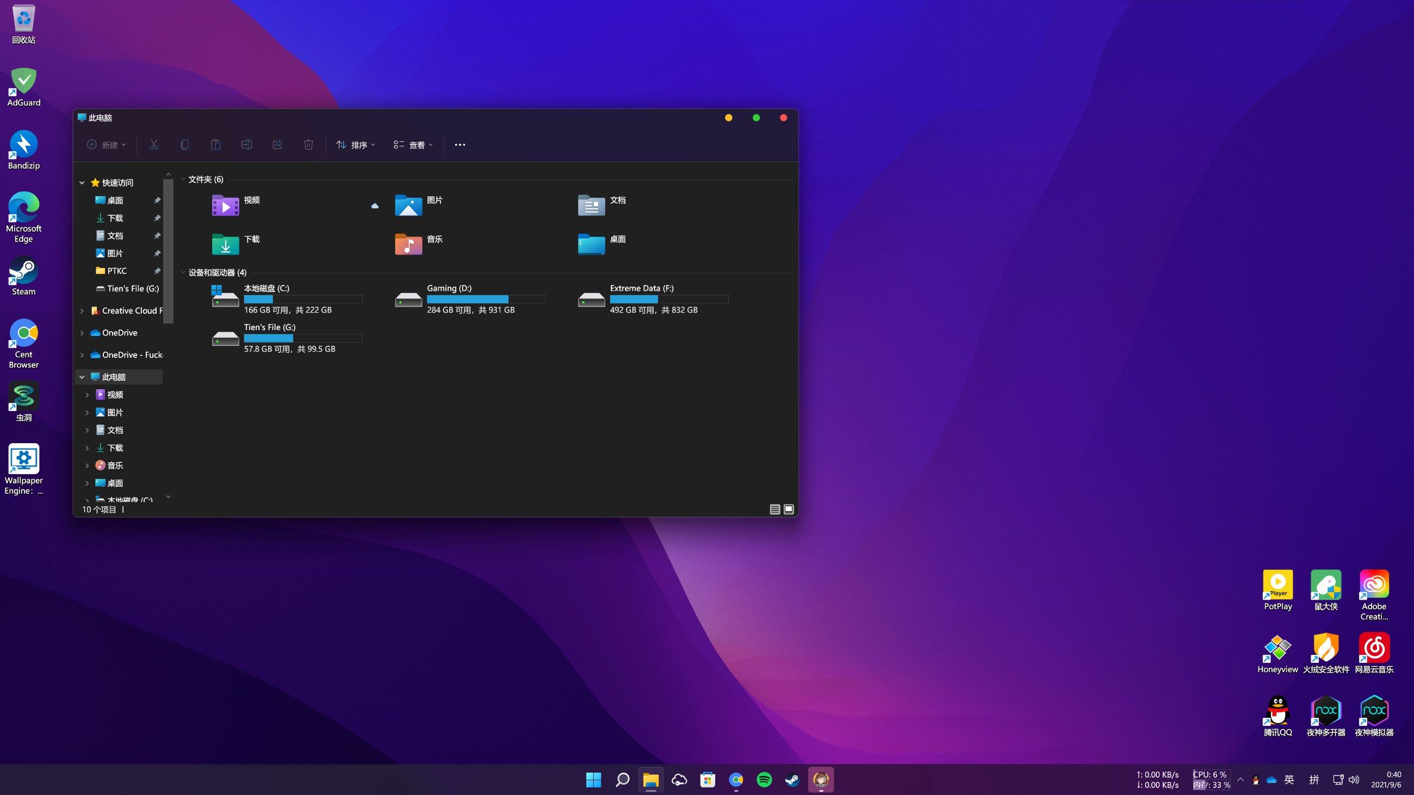Click the Cut scissors icon in toolbar
Viewport: 1414px width, 795px height.
click(154, 145)
